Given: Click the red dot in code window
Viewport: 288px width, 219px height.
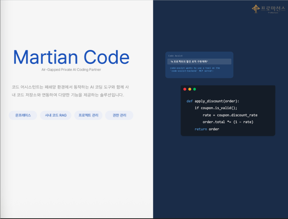Looking at the screenshot, I should tap(185, 89).
